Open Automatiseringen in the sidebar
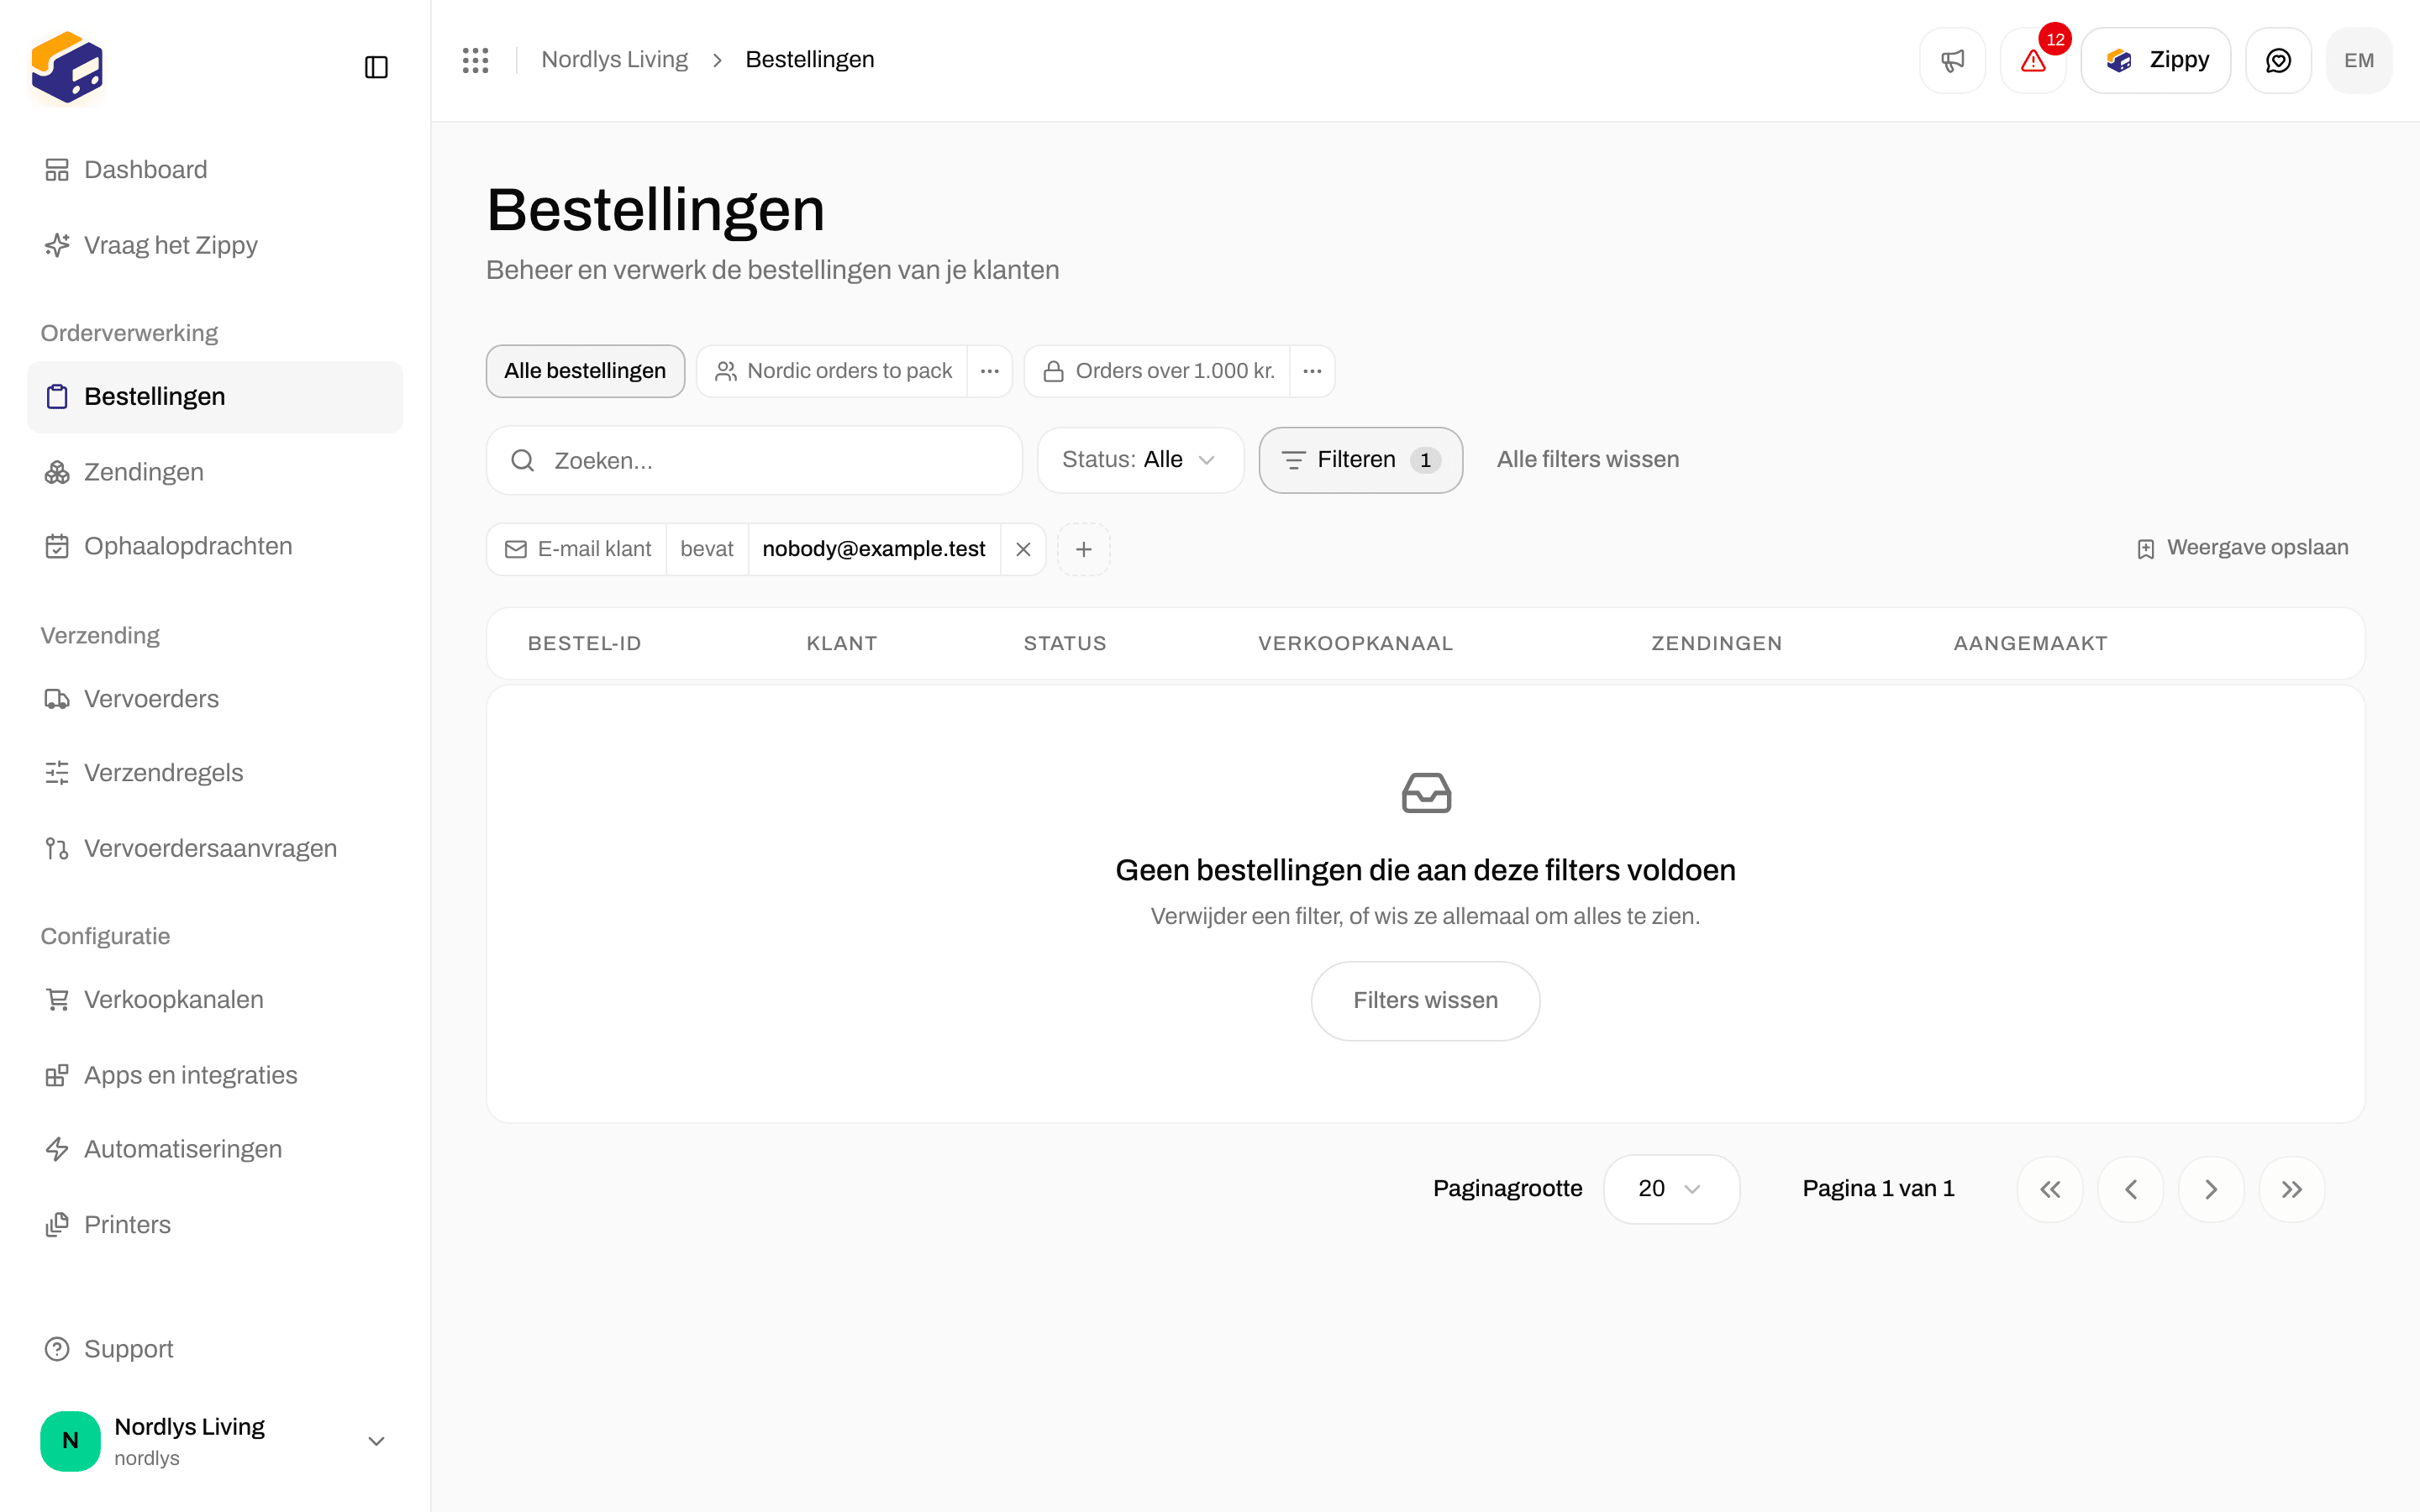The height and width of the screenshot is (1512, 2420). [214, 1149]
